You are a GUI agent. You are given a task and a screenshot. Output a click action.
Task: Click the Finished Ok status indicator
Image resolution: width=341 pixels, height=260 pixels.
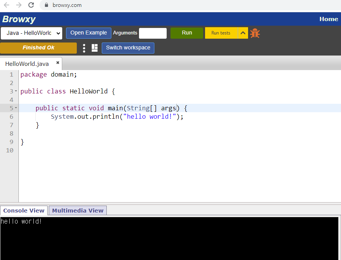38,48
